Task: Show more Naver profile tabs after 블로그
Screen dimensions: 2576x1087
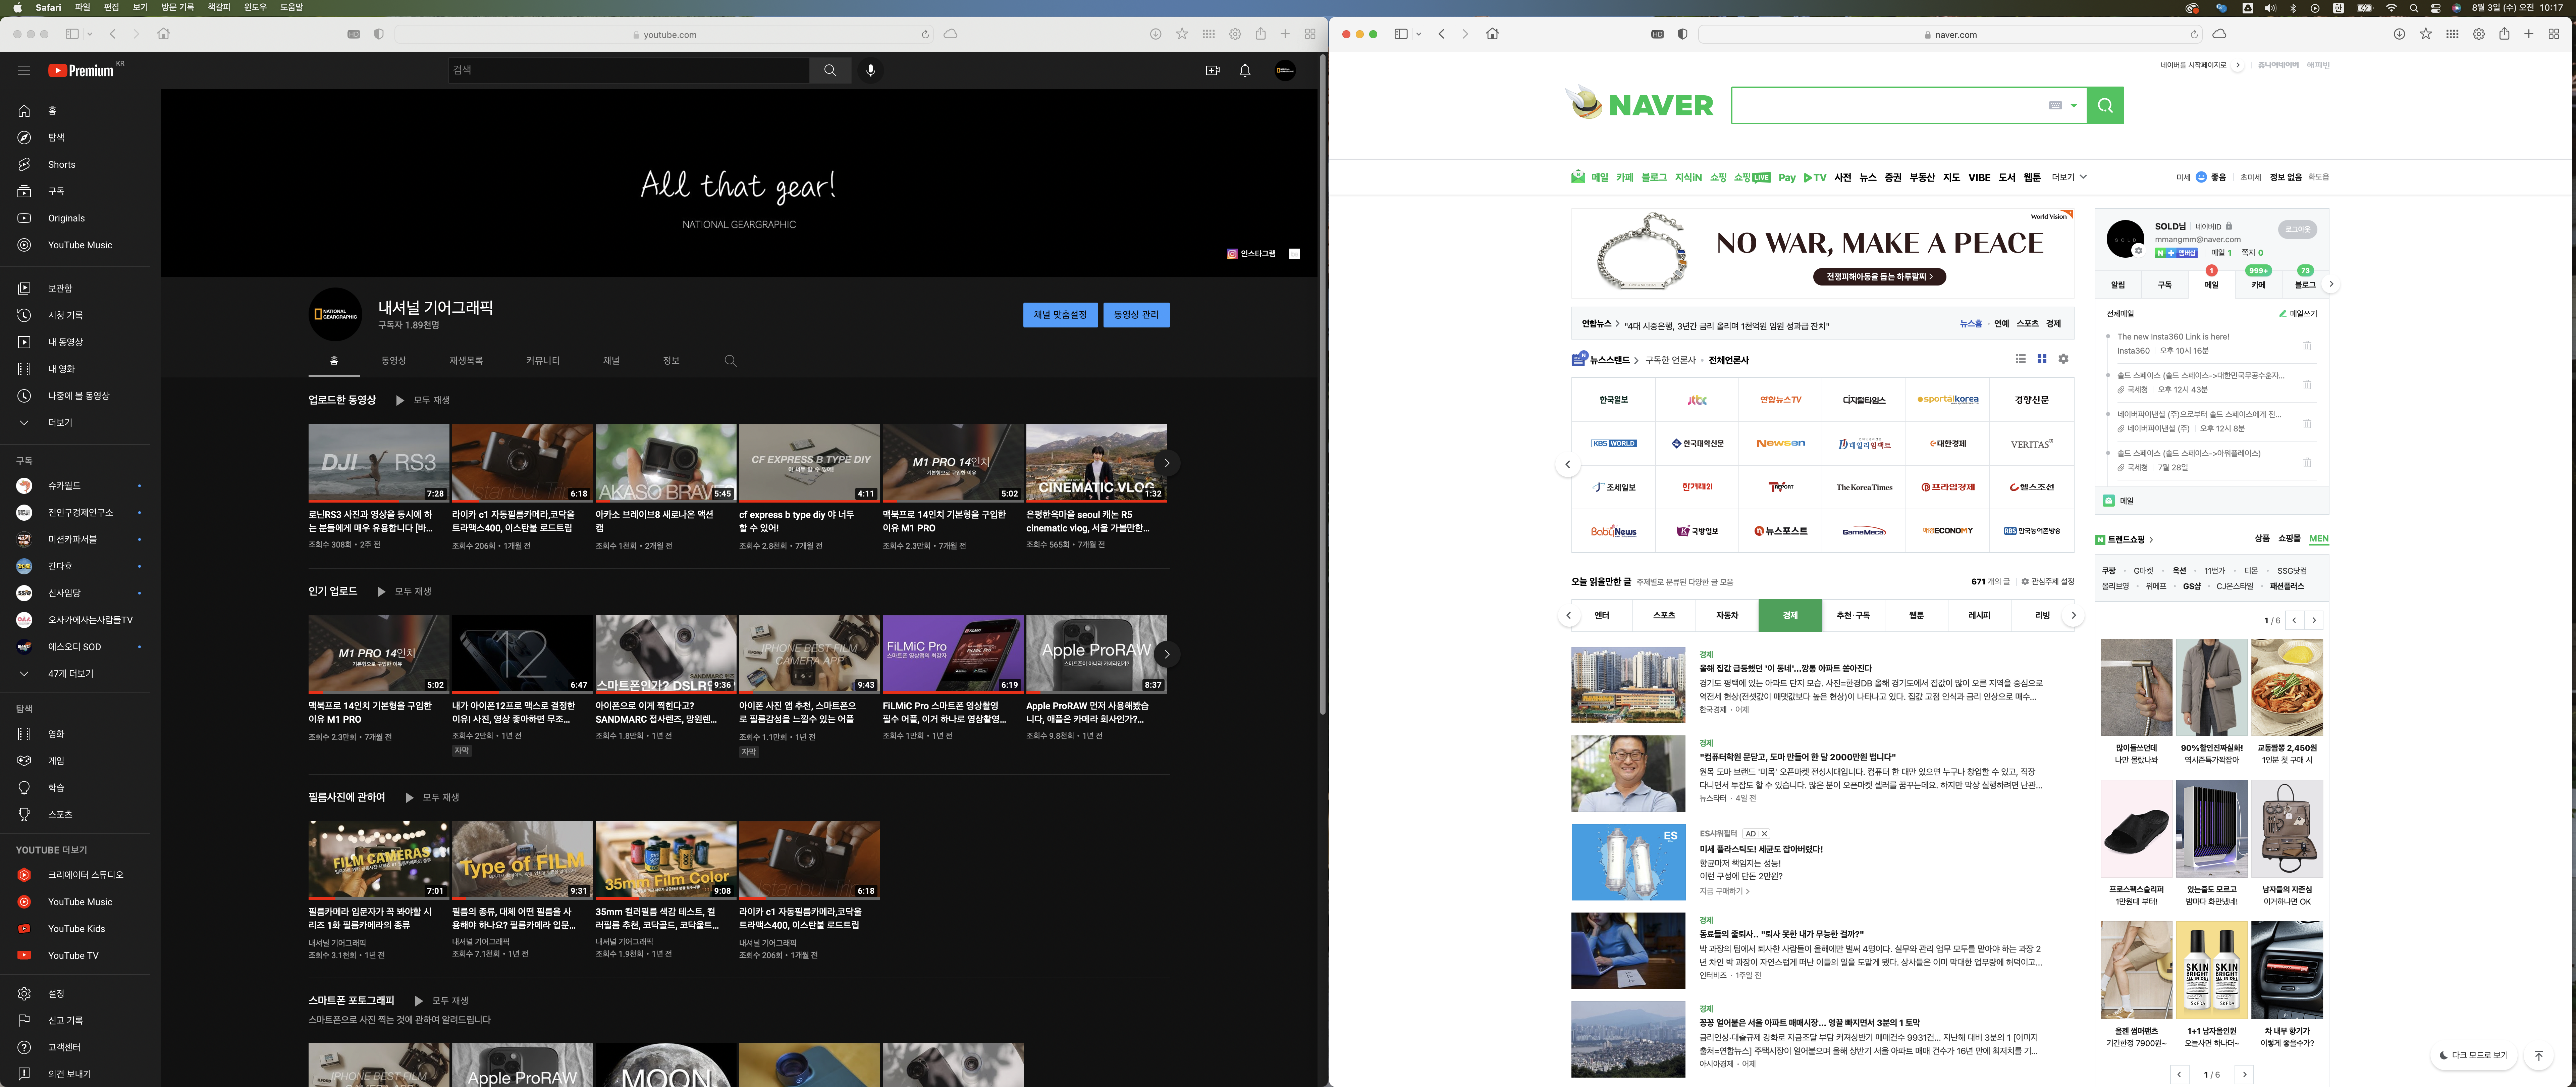Action: [2331, 284]
